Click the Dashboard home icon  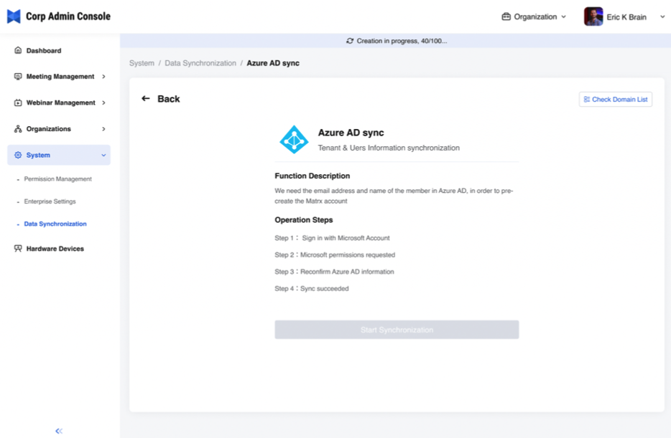18,51
